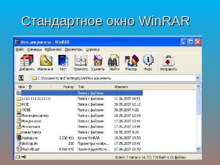Click the size value 2 200 411
This screenshot has width=220, height=165.
[x=66, y=138]
